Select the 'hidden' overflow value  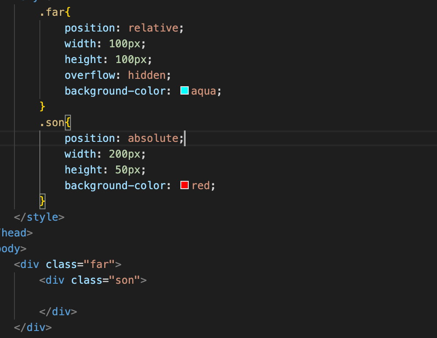tap(147, 75)
